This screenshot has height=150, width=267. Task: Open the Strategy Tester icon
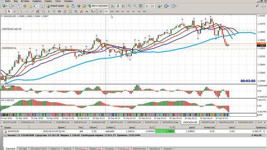pos(41,6)
